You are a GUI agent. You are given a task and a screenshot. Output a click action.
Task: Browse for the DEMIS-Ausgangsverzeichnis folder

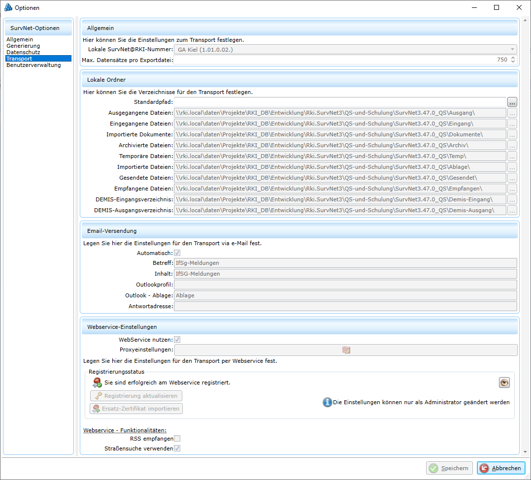point(512,210)
